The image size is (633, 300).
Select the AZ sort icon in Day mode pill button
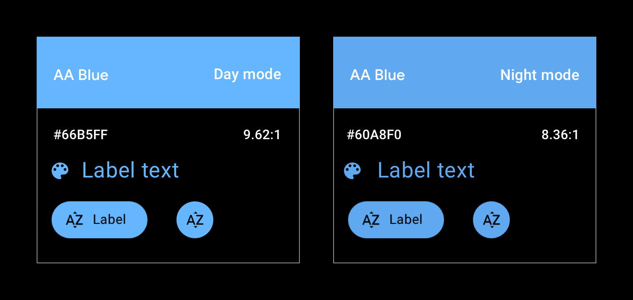pyautogui.click(x=74, y=220)
